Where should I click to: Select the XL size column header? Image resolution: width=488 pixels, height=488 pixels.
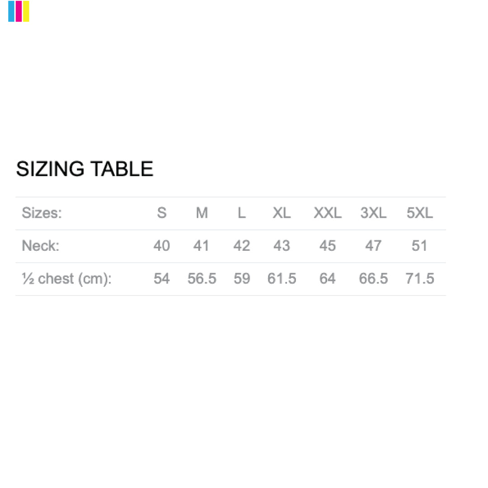click(x=282, y=213)
